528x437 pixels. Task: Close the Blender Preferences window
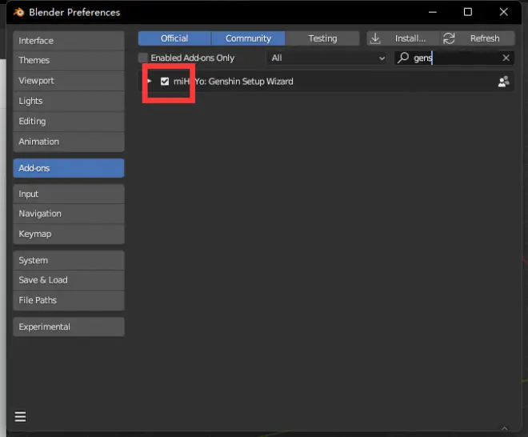click(504, 12)
